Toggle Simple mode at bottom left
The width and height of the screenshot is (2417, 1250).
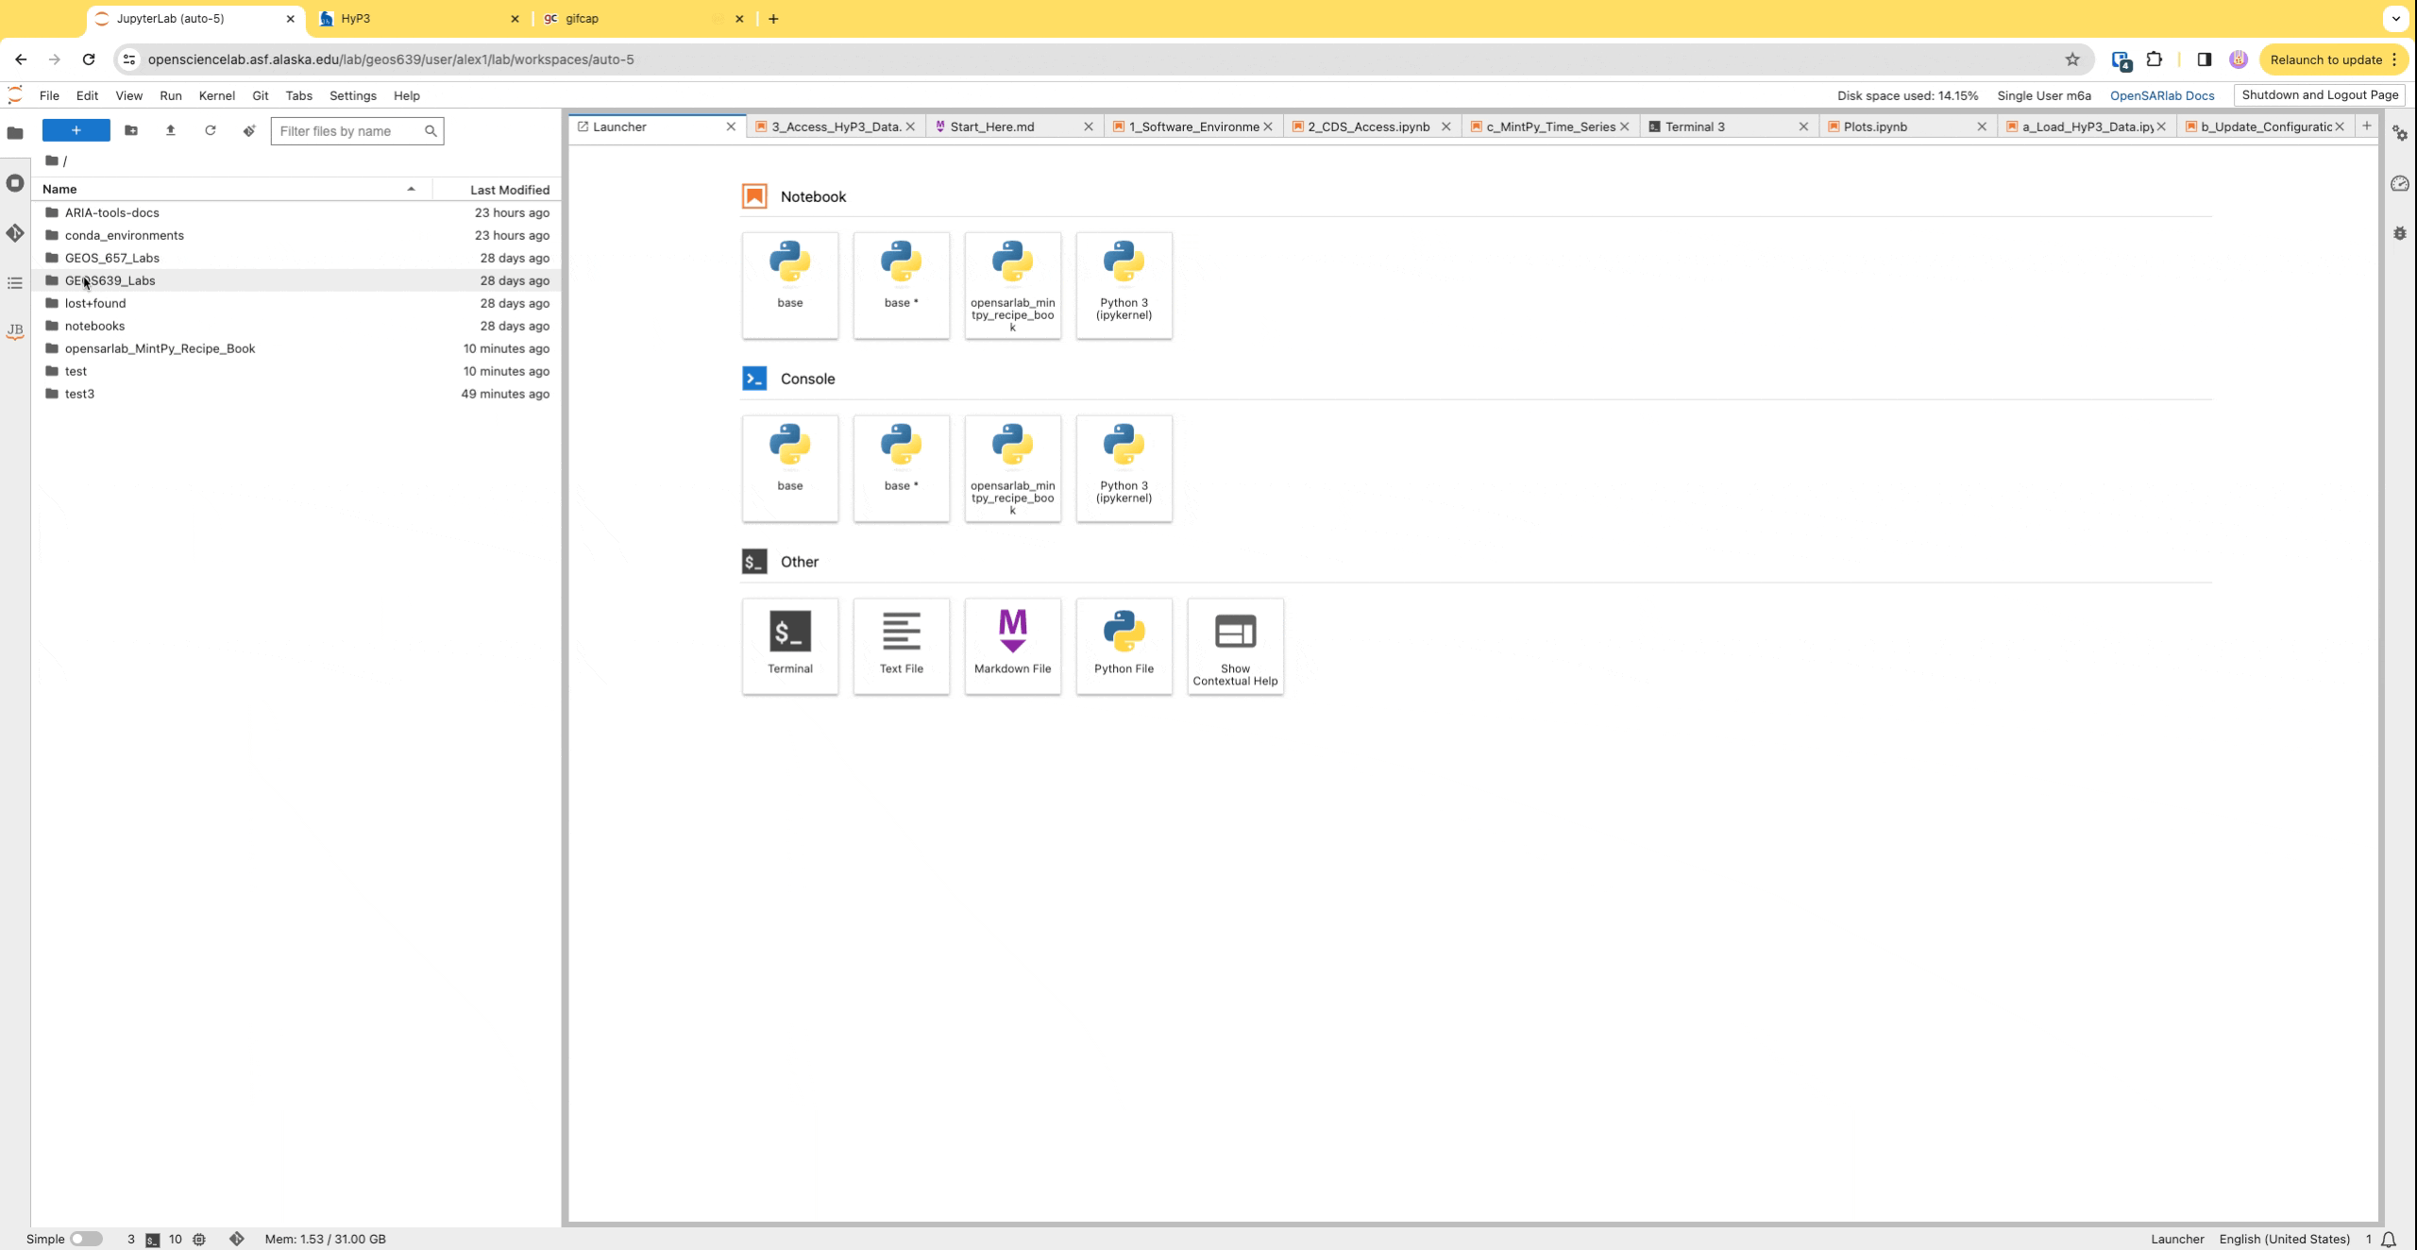86,1239
